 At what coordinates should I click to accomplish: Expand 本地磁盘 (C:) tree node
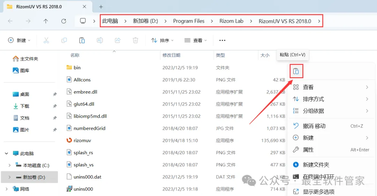pyautogui.click(x=9, y=165)
